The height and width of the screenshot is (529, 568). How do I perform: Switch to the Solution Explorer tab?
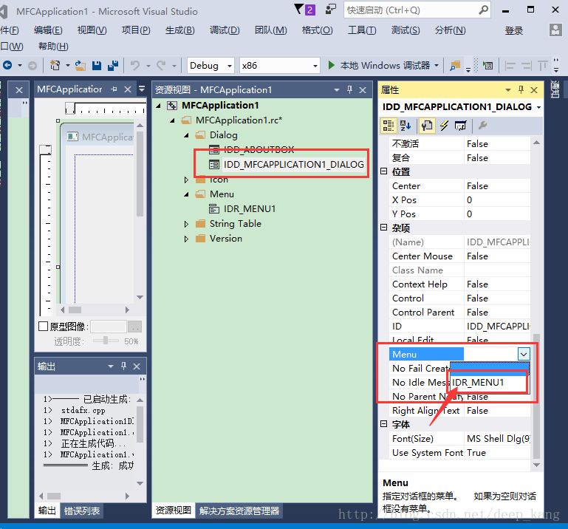pyautogui.click(x=239, y=511)
